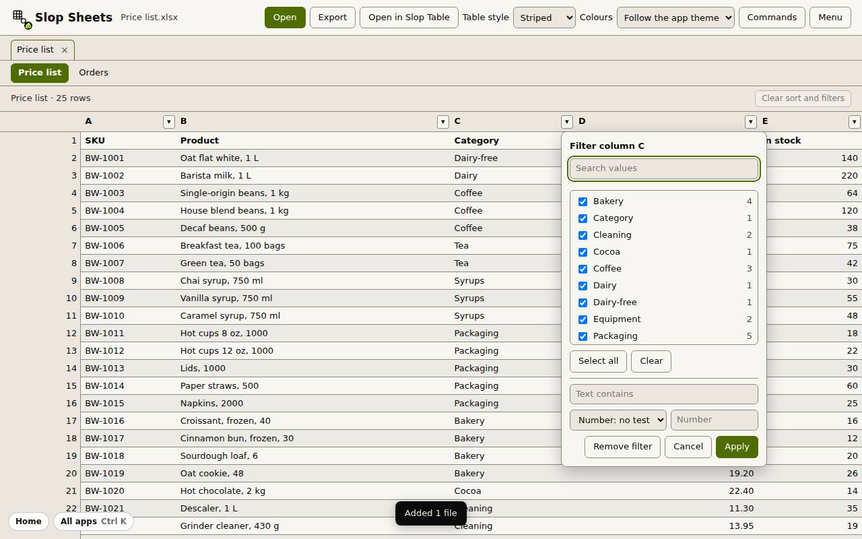This screenshot has width=862, height=539.
Task: Click Select all filter values
Action: pos(598,361)
